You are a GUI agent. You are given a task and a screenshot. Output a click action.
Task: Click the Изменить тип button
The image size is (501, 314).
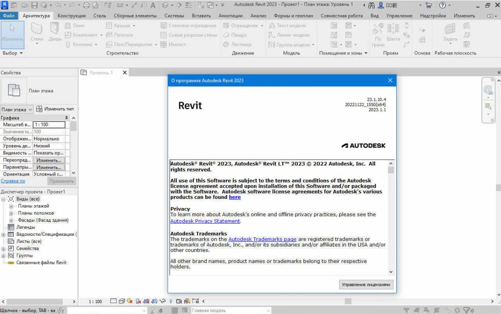pos(55,109)
